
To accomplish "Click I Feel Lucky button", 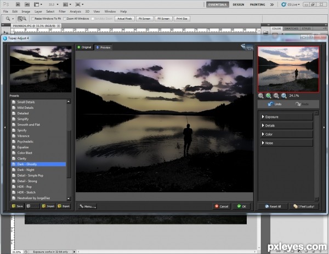I will 304,206.
